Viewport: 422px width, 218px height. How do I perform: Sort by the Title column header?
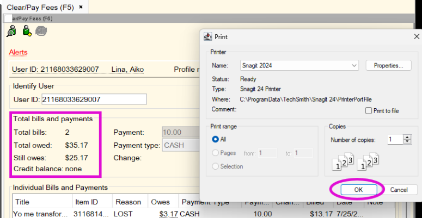pyautogui.click(x=42, y=202)
